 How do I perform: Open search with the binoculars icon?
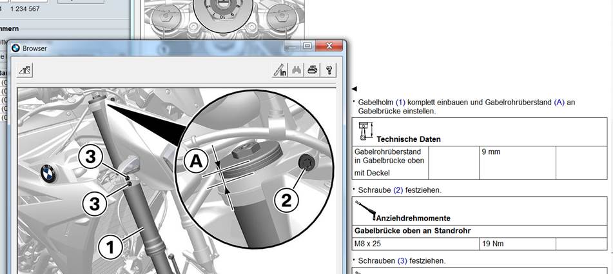[296, 70]
